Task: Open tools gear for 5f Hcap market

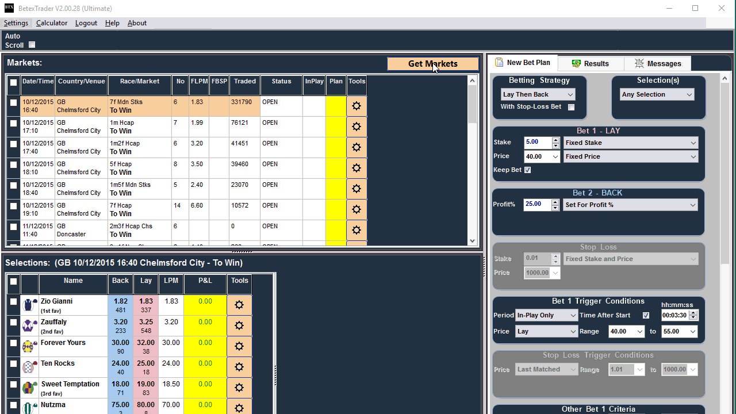Action: (356, 168)
